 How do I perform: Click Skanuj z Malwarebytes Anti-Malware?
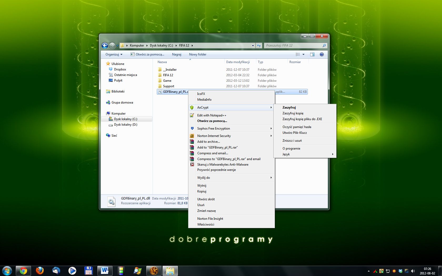231,164
